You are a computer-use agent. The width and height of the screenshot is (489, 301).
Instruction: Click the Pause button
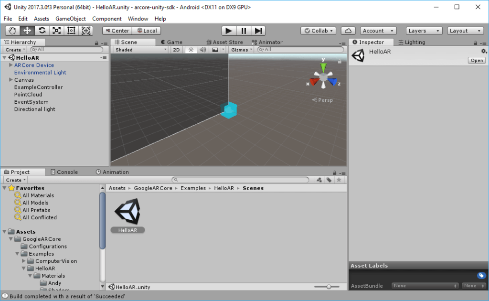[x=244, y=31]
